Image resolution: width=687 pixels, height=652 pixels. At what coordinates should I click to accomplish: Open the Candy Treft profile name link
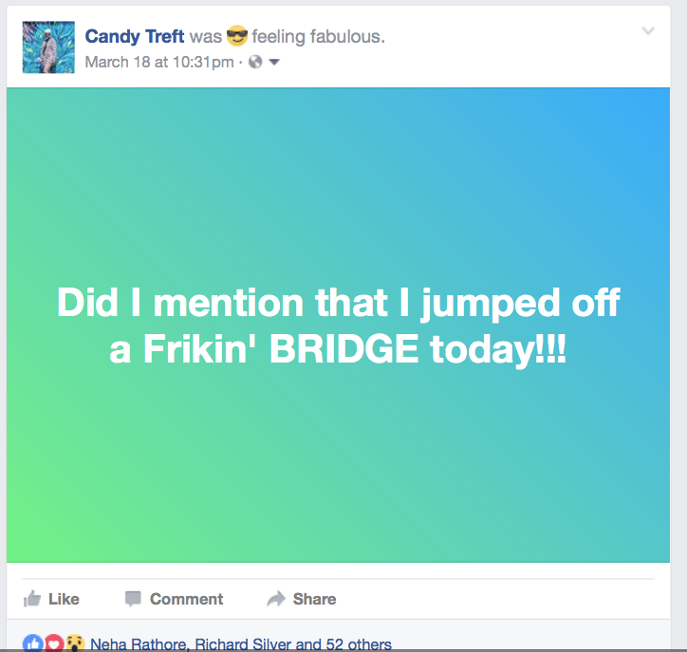(135, 37)
